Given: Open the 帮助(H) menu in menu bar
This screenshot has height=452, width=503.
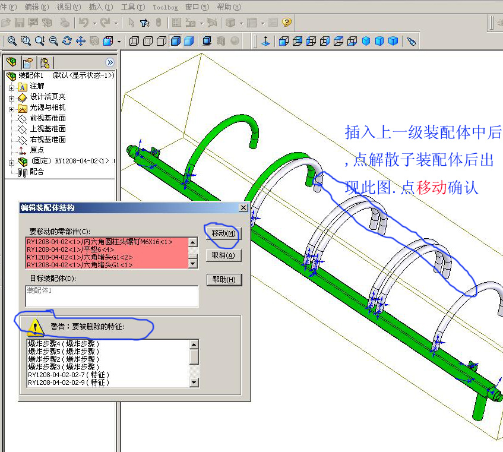Looking at the screenshot, I should 229,7.
